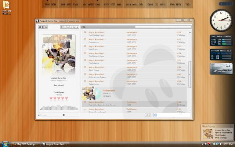The width and height of the screenshot is (235, 147).
Task: Click the spectrum visualization in the left panel
Action: [x=59, y=107]
